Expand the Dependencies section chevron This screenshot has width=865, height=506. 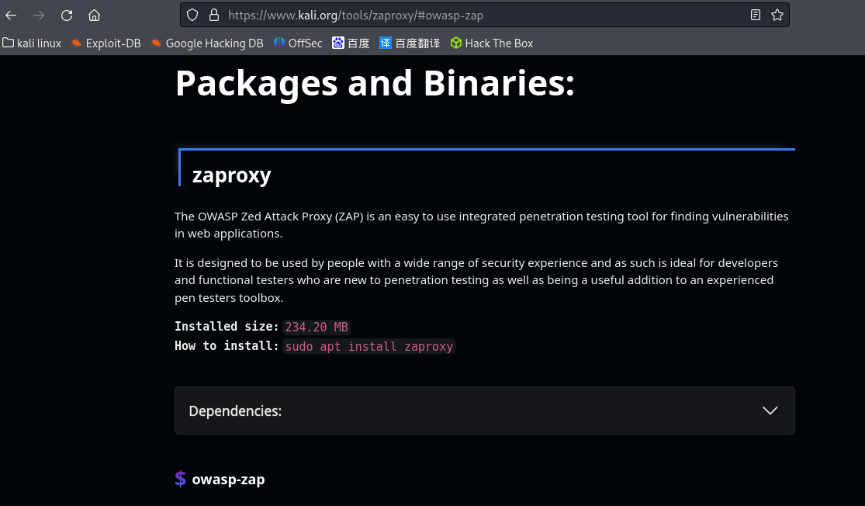(770, 411)
